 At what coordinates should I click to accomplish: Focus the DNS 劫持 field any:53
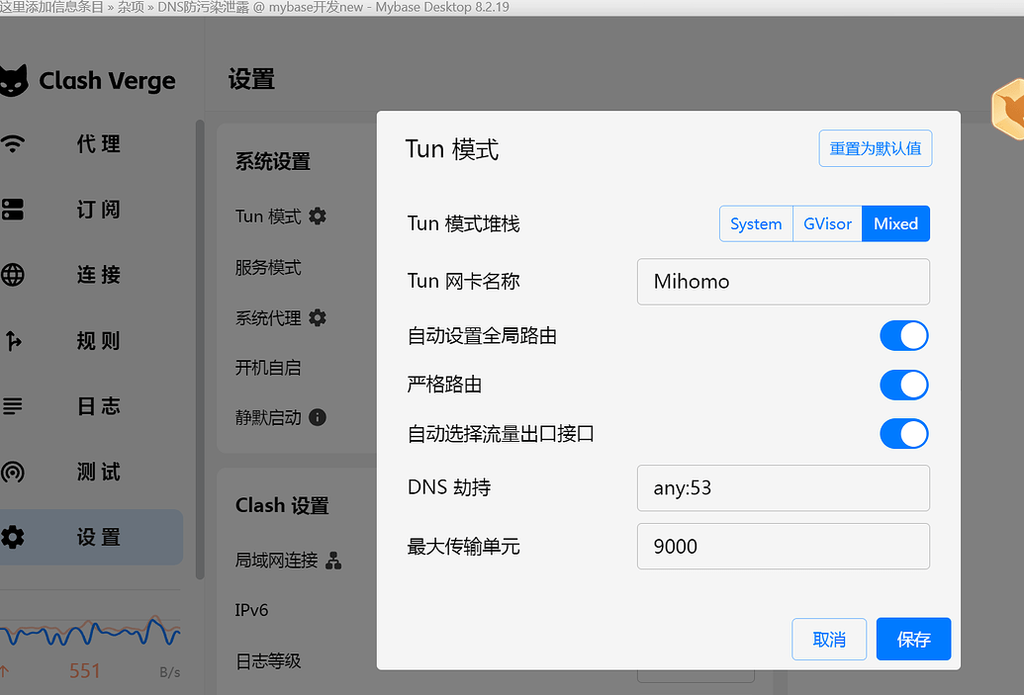tap(784, 488)
